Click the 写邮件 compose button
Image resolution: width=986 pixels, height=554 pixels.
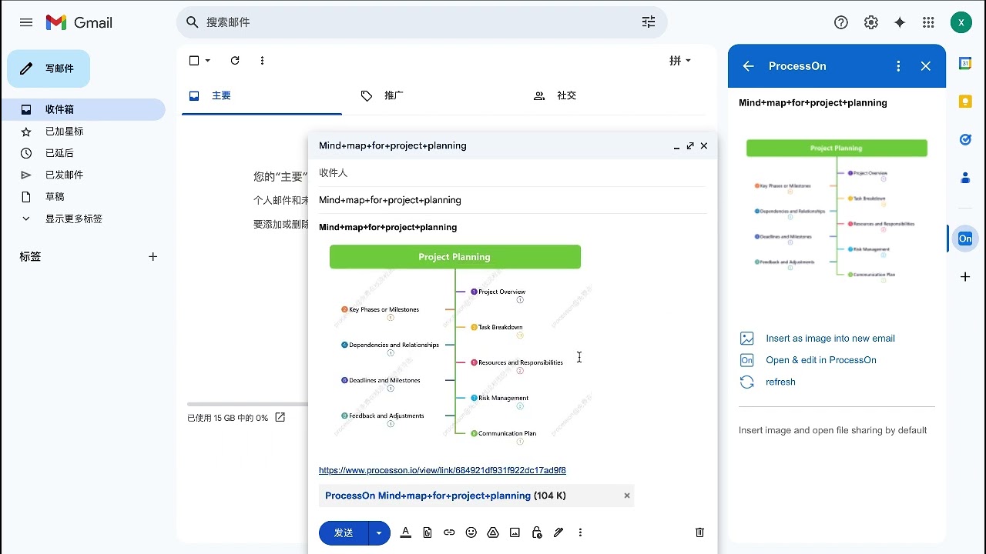(x=49, y=68)
